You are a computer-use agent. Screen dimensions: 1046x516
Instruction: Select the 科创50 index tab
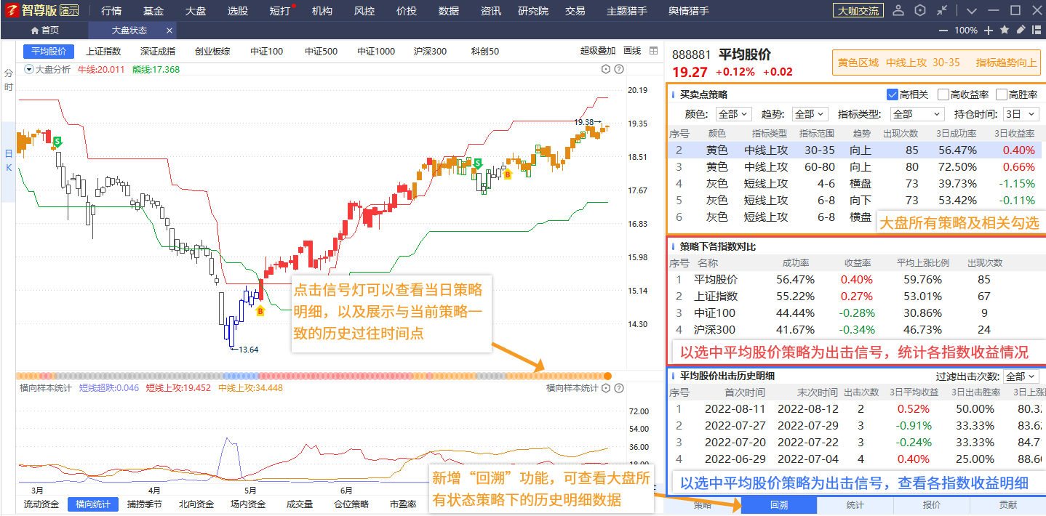(x=485, y=52)
